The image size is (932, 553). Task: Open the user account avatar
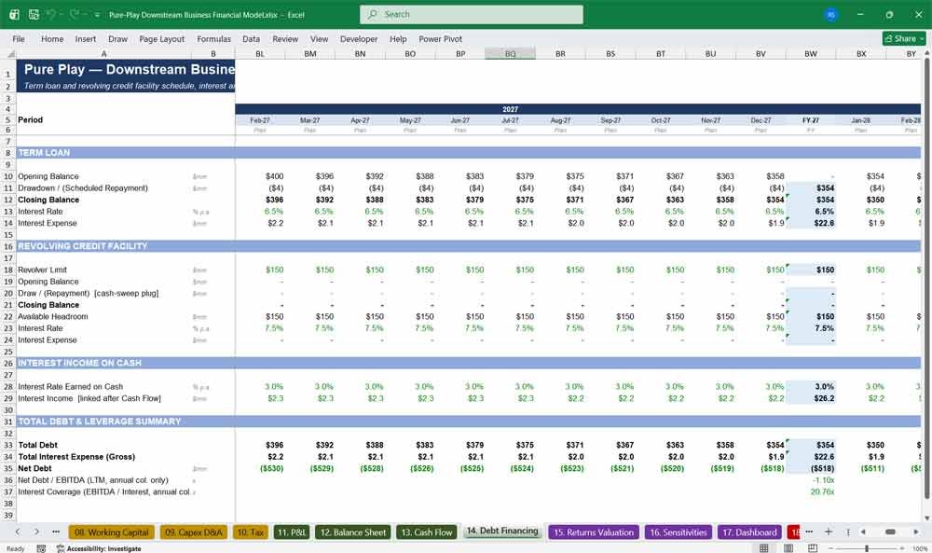point(831,14)
